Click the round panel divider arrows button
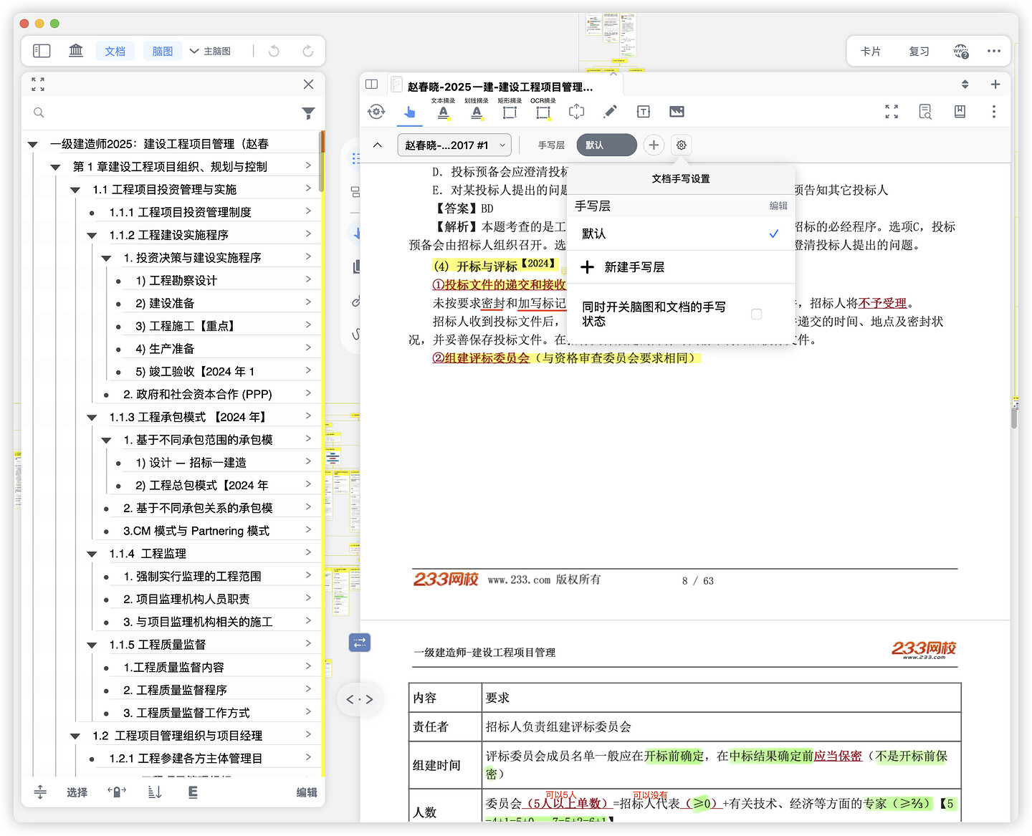Viewport: 1032px width, 836px height. (x=359, y=699)
